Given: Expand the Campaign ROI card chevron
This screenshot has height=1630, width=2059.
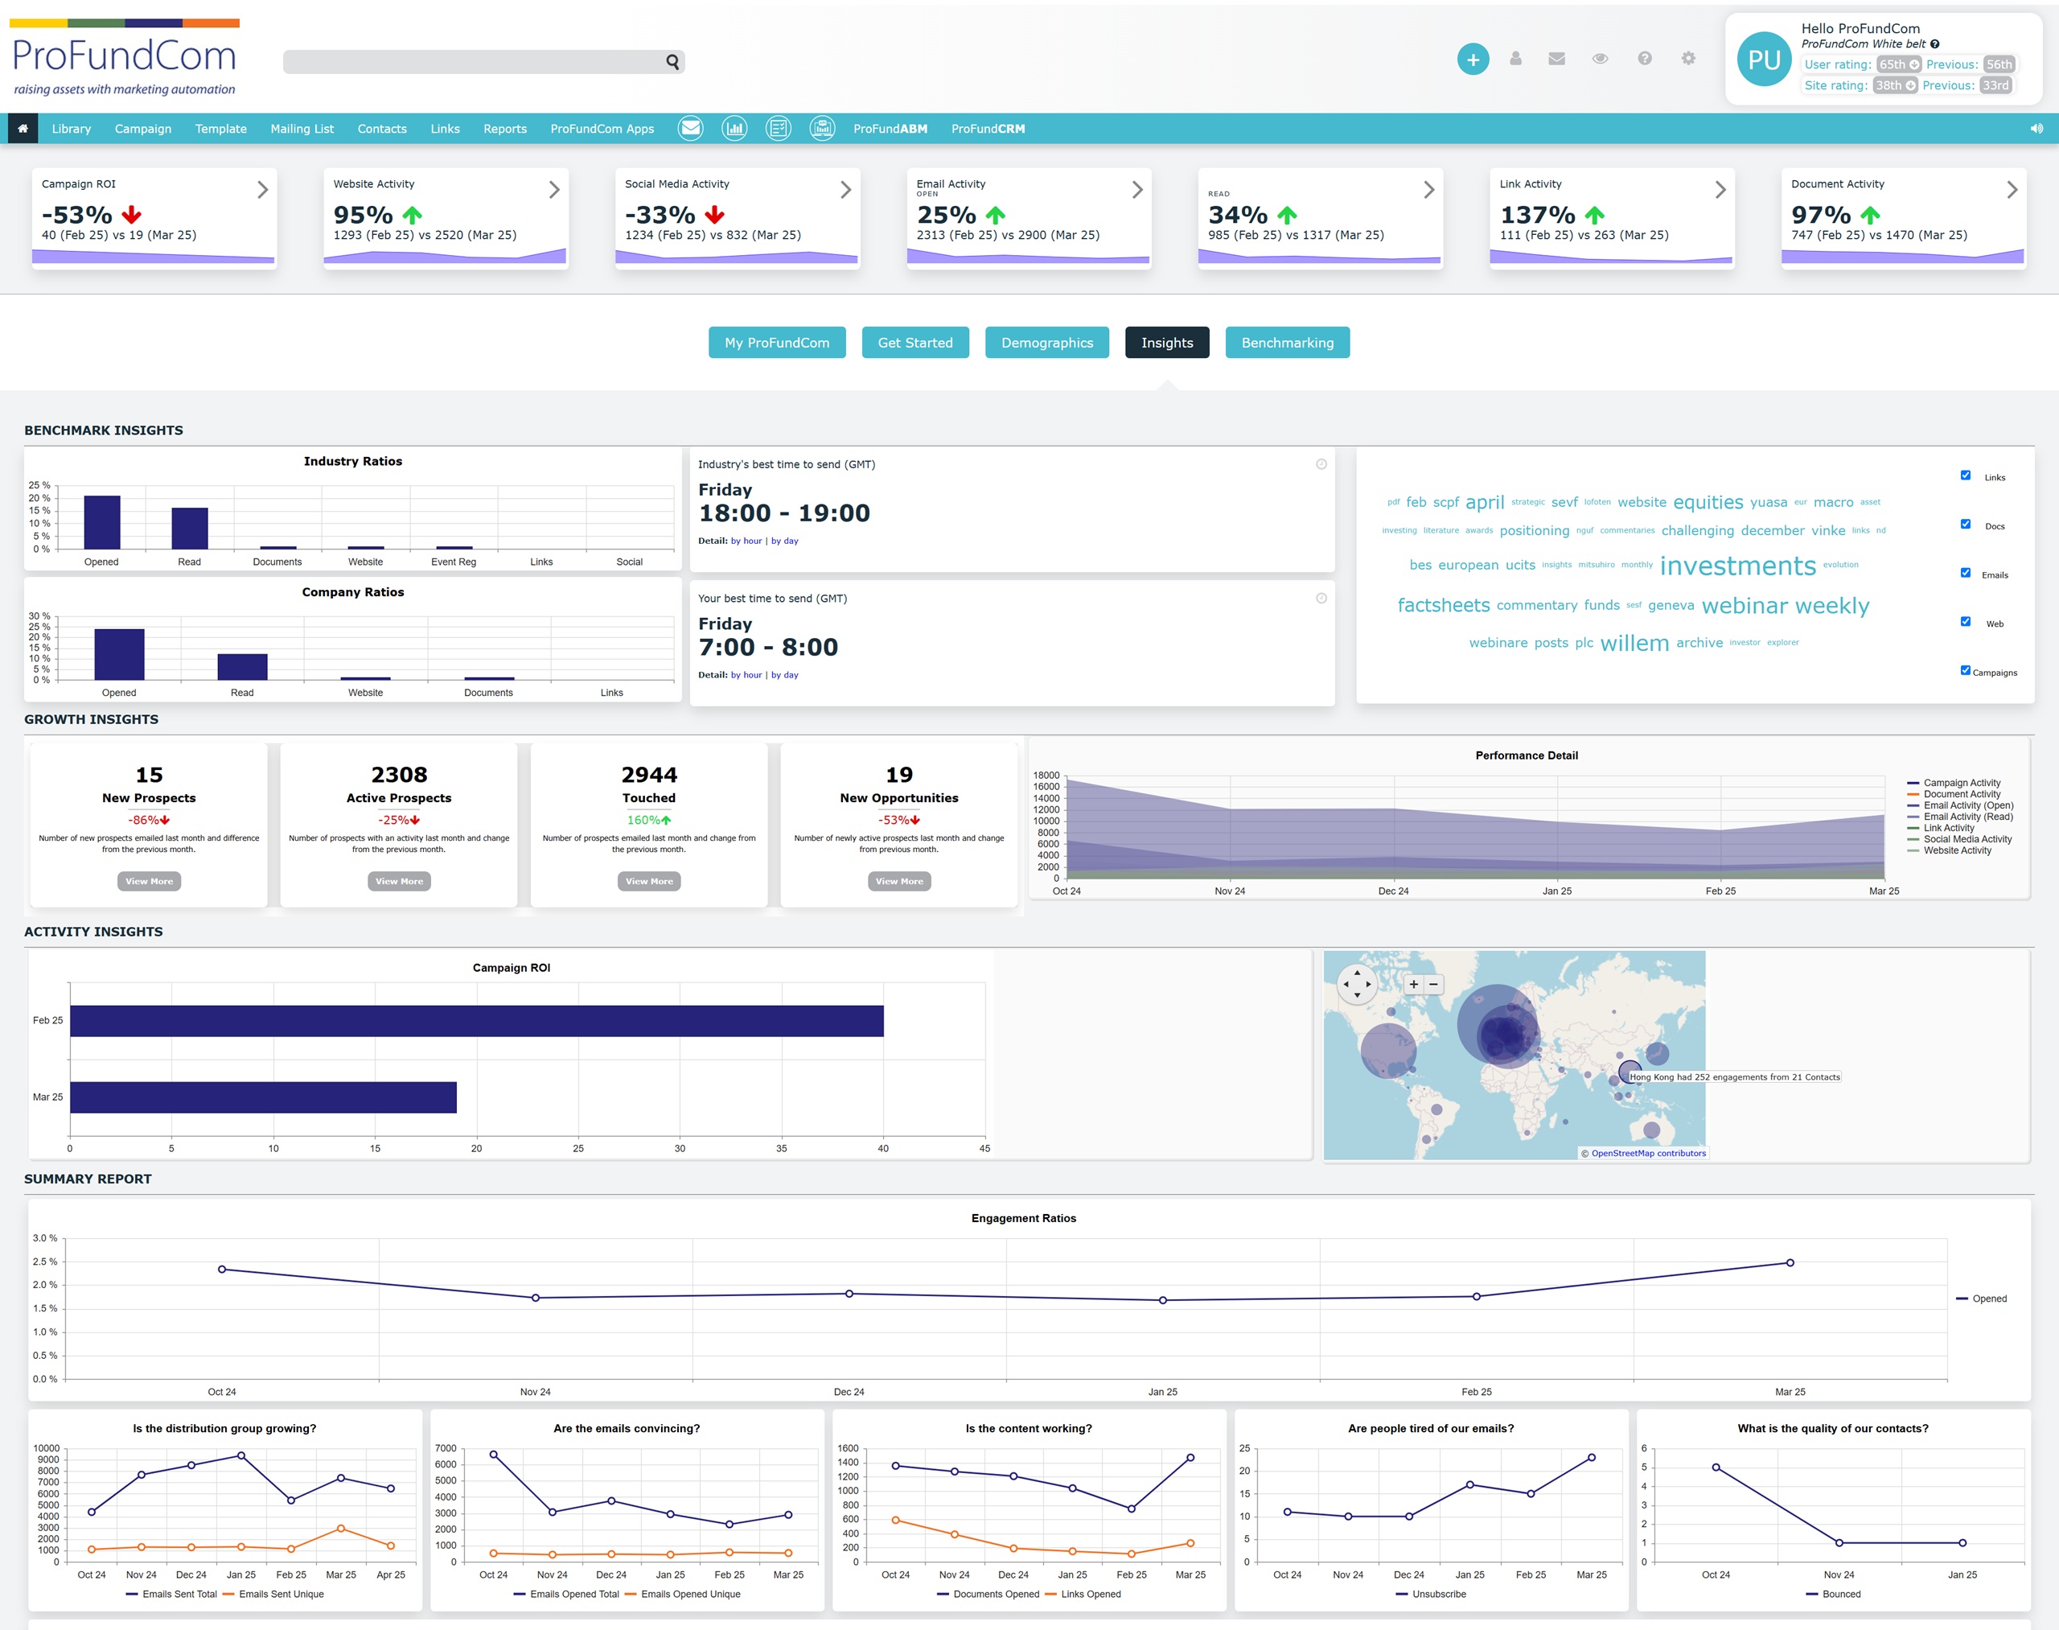Looking at the screenshot, I should tap(262, 190).
